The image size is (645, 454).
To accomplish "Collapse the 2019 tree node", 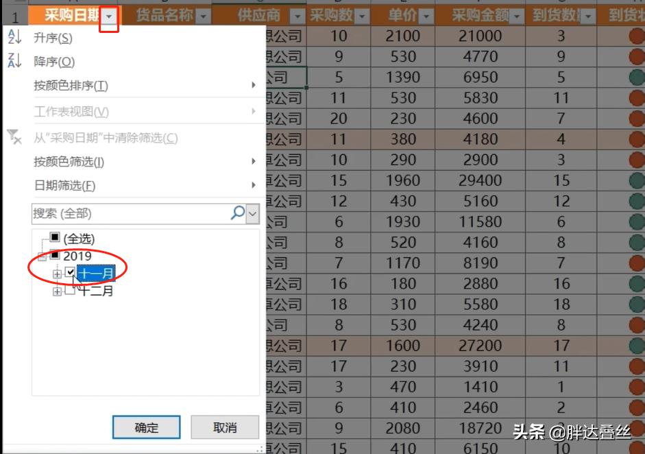I will (42, 257).
